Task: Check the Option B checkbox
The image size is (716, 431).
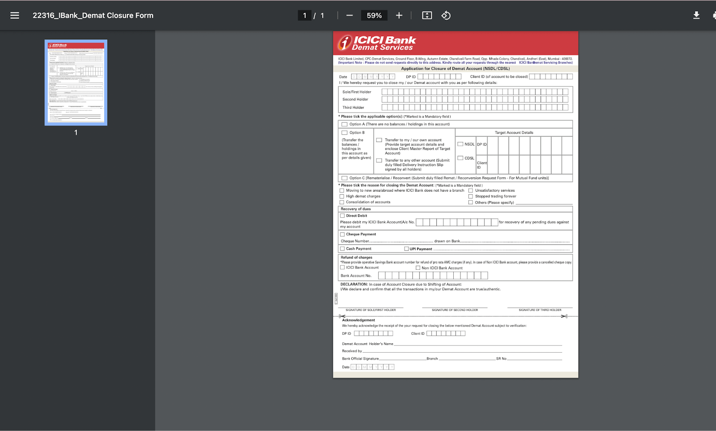Action: (344, 133)
